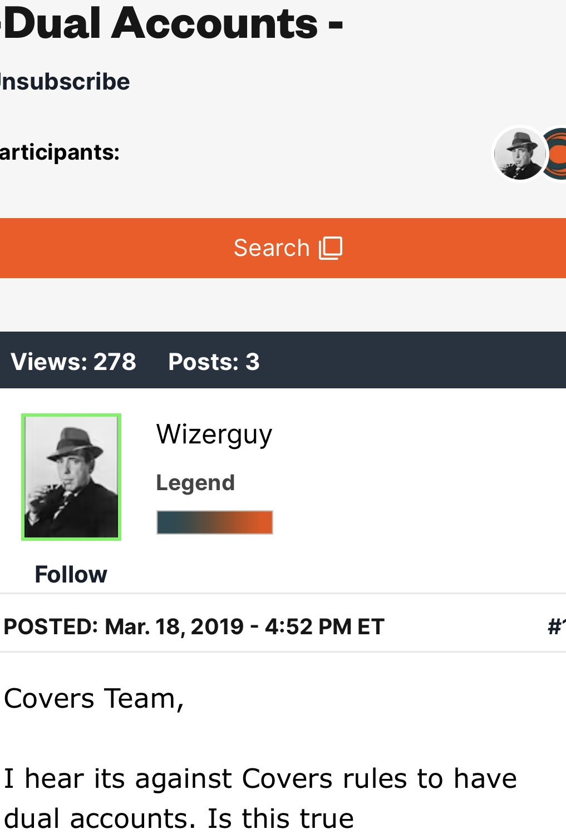Click the Posts: 3 counter

pos(214,362)
